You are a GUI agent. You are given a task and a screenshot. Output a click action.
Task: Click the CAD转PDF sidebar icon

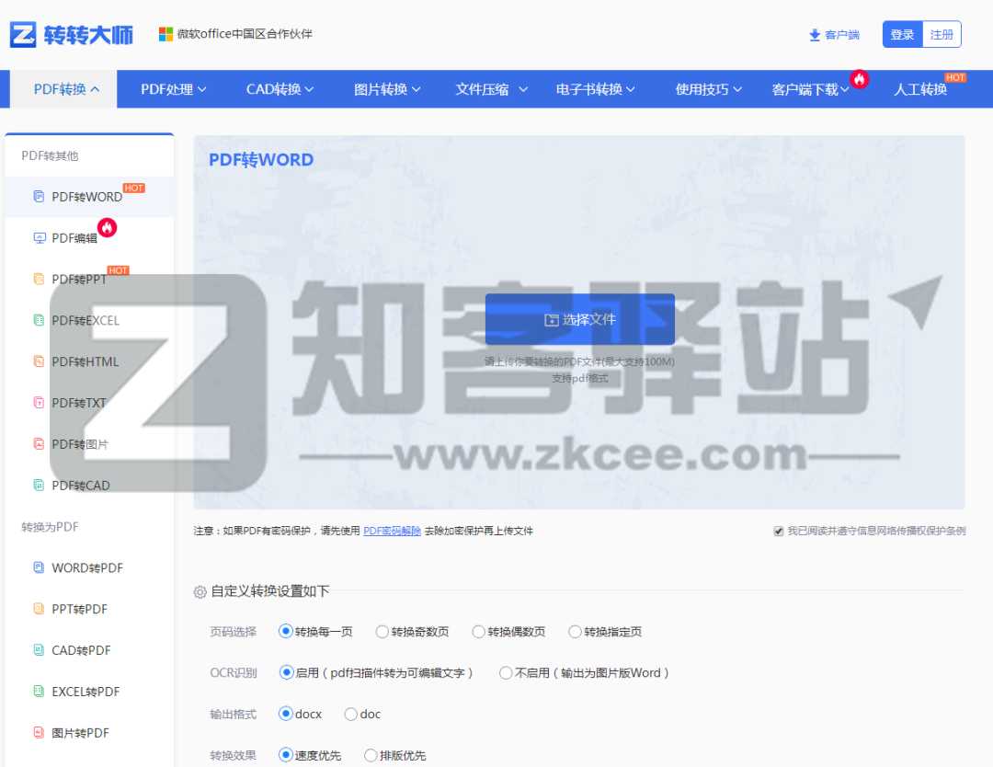click(x=39, y=650)
